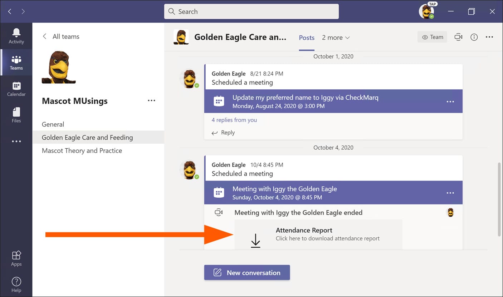Expand the 2 more channels dropdown
The image size is (503, 297).
[x=336, y=38]
